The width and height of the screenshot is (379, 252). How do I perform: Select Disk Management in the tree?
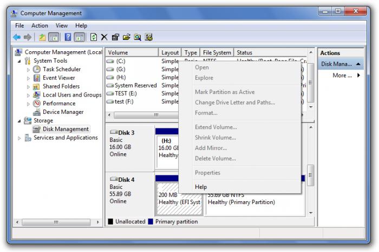pos(66,130)
